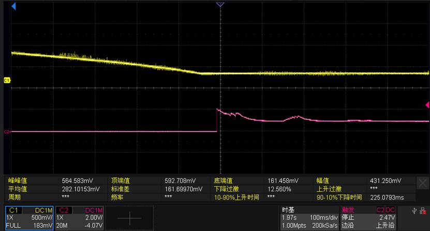Screen dimensions: 430x231
Task: Click the blue left-pointing arrow at top-left
Action: point(13,6)
